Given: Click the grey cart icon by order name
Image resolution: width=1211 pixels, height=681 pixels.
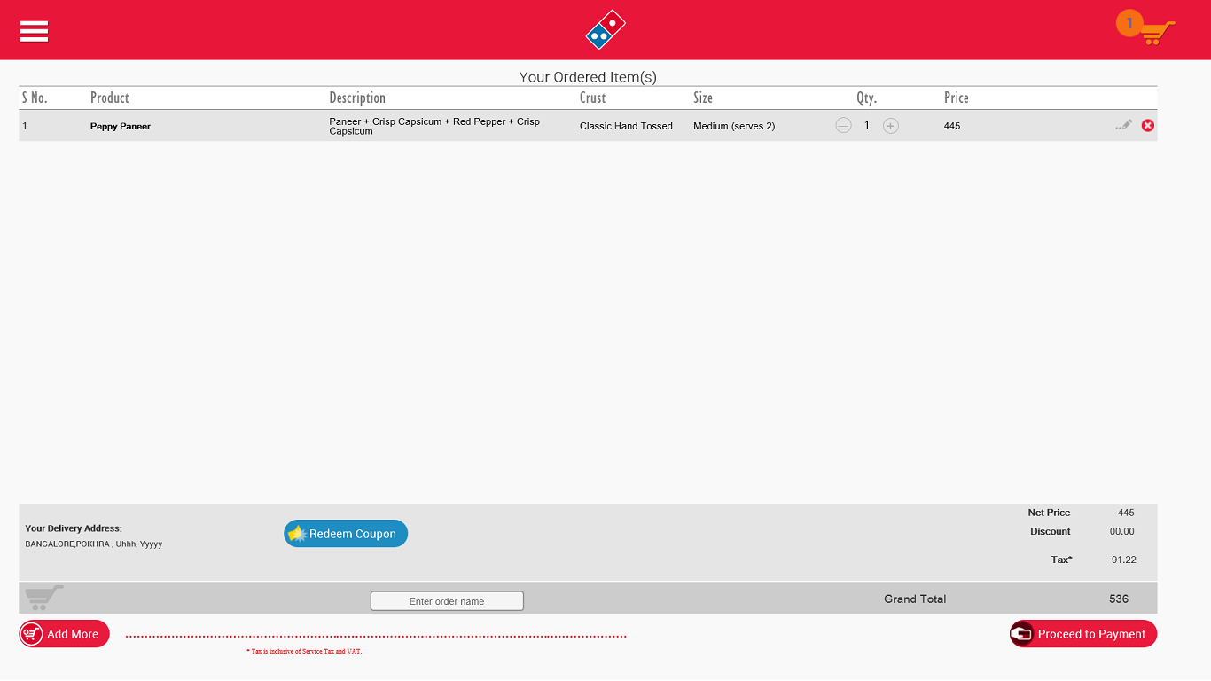Looking at the screenshot, I should (x=43, y=597).
